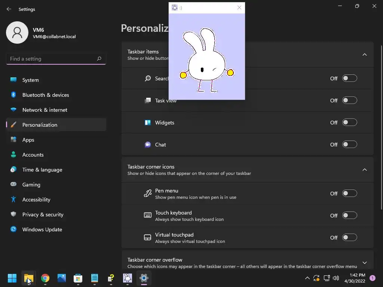The image size is (383, 287).
Task: Click the Gaming controller icon in sidebar
Action: [x=13, y=184]
